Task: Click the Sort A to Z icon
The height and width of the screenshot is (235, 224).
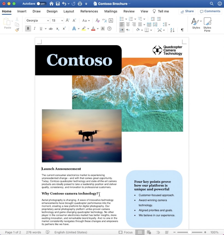Action: 172,30
